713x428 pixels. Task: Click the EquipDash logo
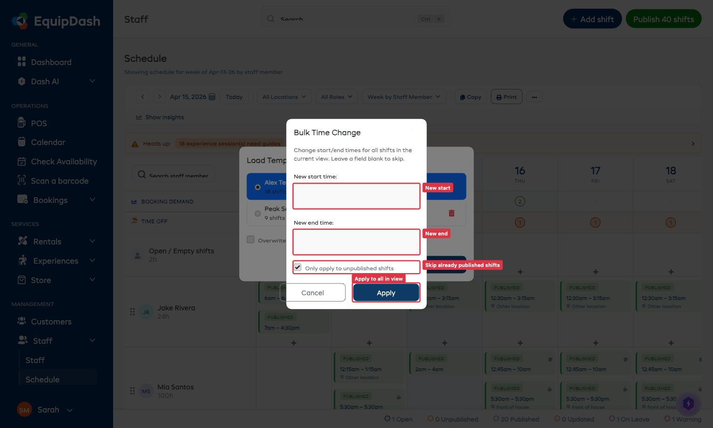click(56, 21)
